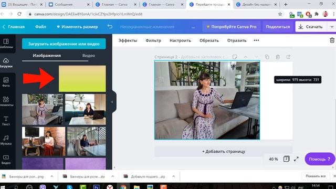
Task: Expand options for Добавьте подарo...zip download
Action: tap(174, 176)
